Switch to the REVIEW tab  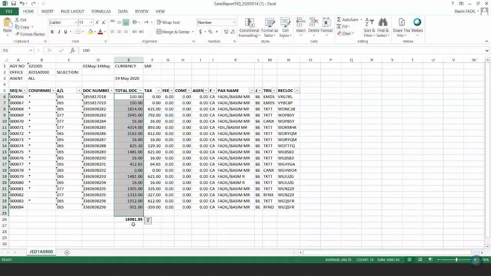142,11
